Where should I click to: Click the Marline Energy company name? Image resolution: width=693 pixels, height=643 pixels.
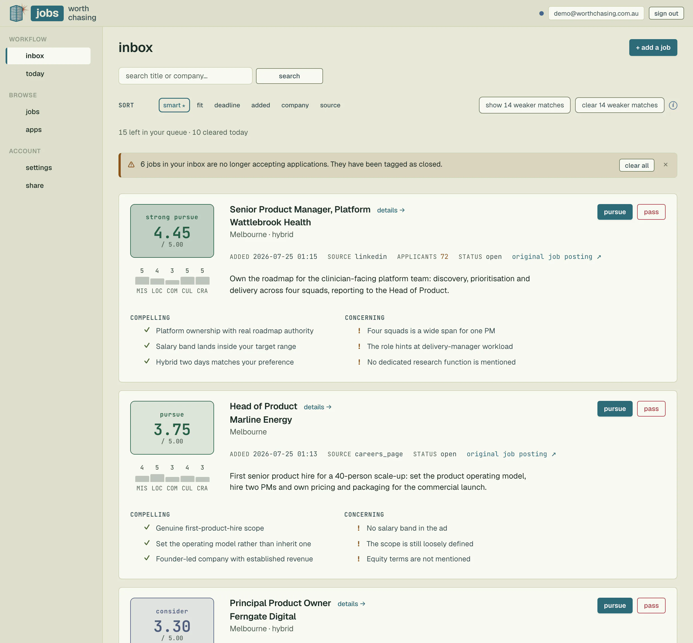(x=261, y=420)
